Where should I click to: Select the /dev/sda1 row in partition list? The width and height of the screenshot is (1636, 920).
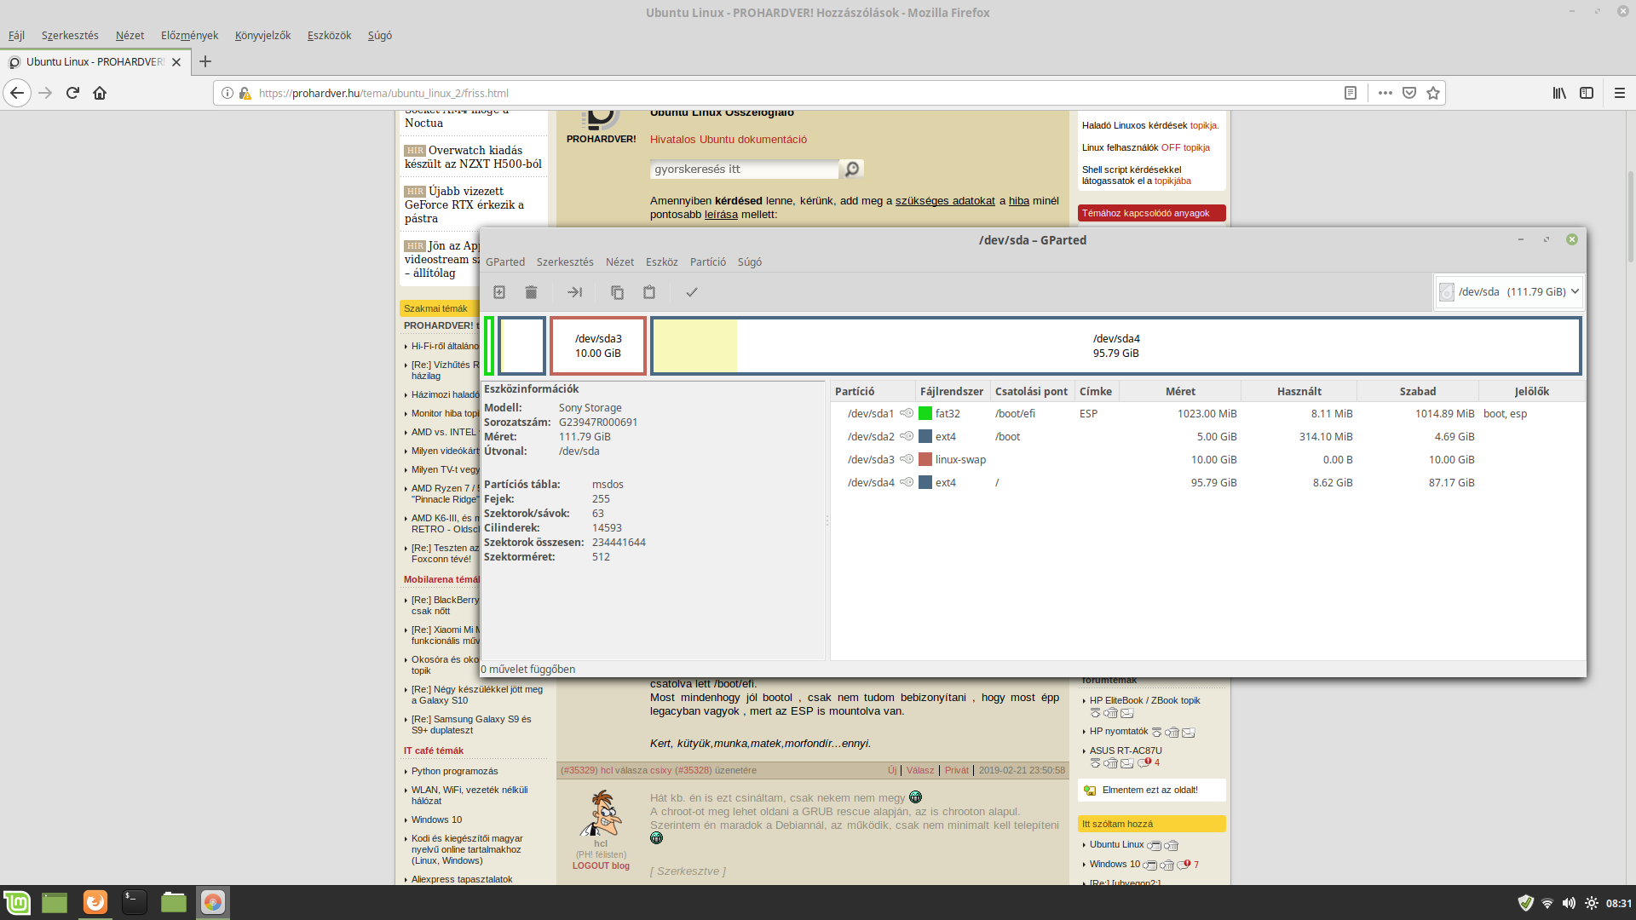pyautogui.click(x=1207, y=413)
